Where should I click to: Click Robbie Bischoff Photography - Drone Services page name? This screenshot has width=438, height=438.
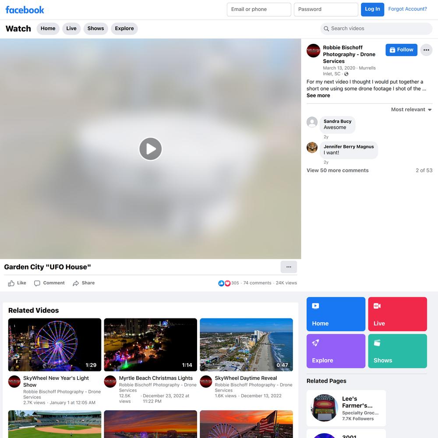pyautogui.click(x=349, y=54)
